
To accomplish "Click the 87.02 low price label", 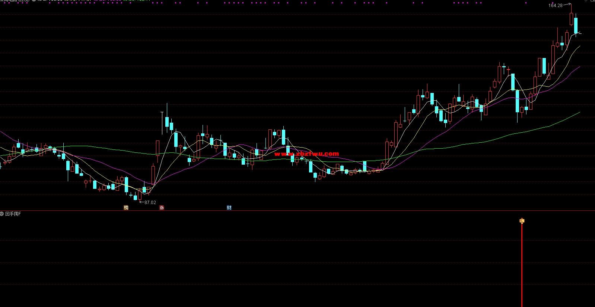I will (150, 203).
